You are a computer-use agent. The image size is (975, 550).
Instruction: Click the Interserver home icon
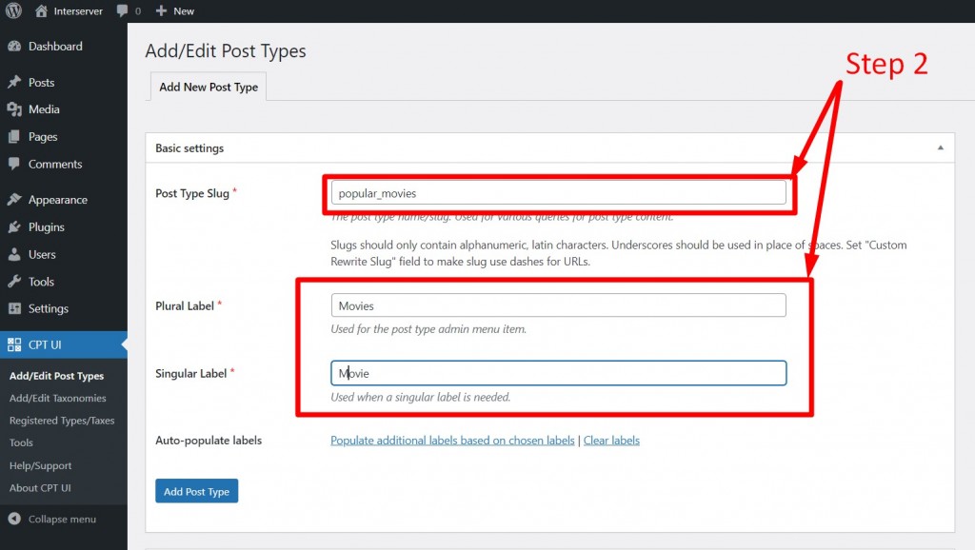[x=41, y=10]
